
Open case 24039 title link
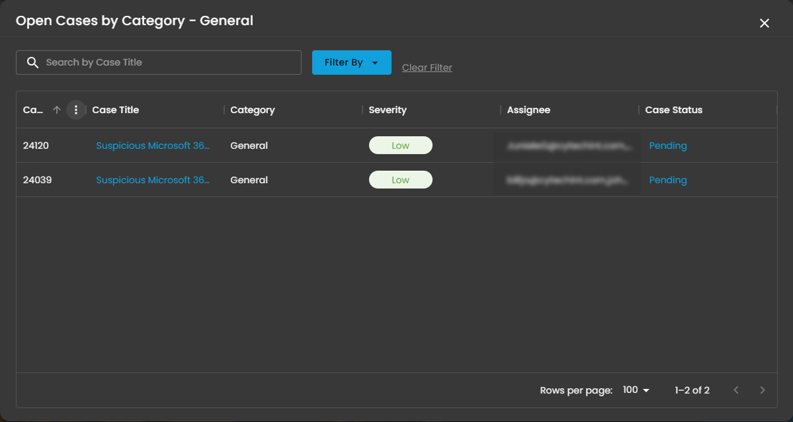(x=153, y=180)
